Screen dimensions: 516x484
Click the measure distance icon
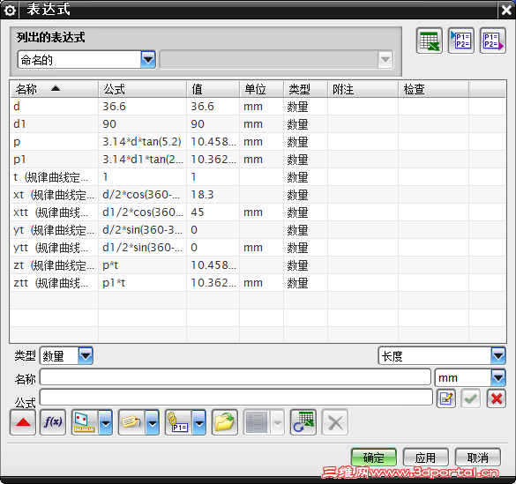coord(85,422)
